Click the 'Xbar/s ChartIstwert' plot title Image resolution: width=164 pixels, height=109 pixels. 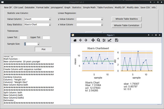[98, 48]
